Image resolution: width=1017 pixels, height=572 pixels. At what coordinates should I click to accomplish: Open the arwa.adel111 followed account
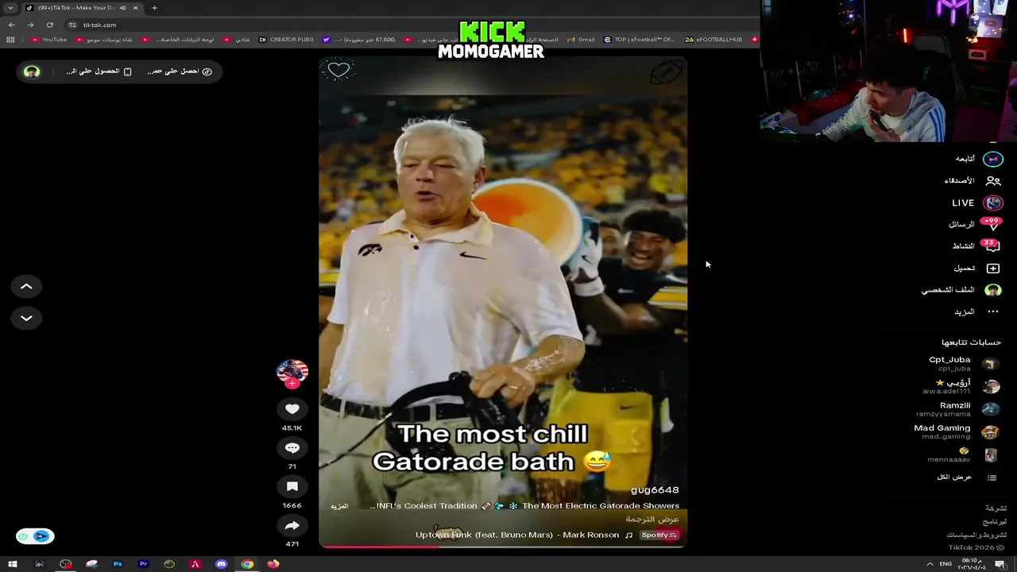(x=961, y=387)
